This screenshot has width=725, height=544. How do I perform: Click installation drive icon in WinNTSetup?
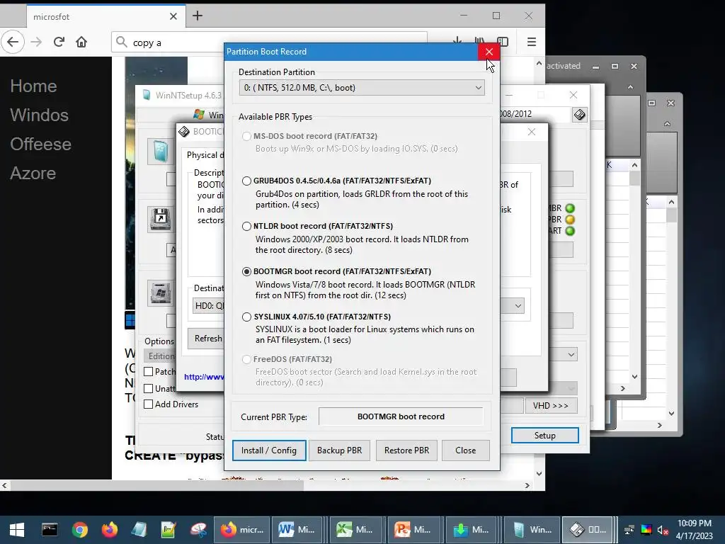161,293
